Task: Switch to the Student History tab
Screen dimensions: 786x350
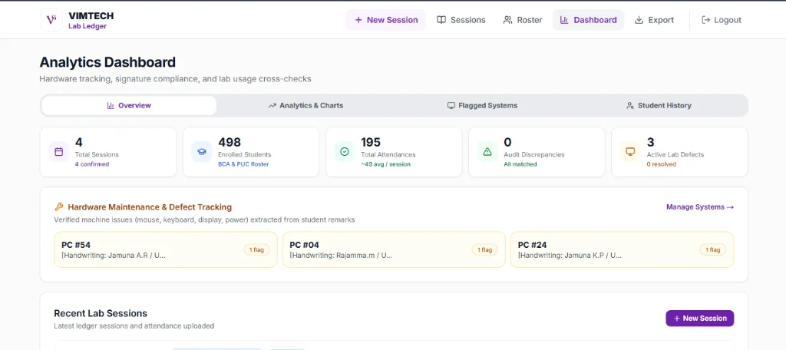Action: 659,105
